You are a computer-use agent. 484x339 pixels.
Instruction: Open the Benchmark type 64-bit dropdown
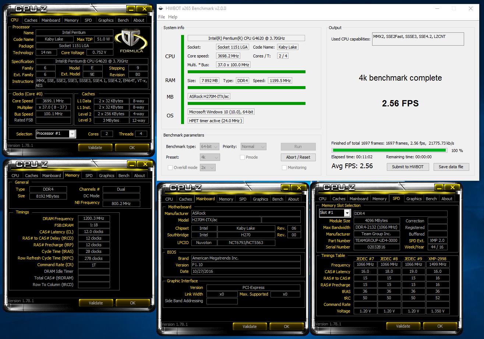point(209,146)
